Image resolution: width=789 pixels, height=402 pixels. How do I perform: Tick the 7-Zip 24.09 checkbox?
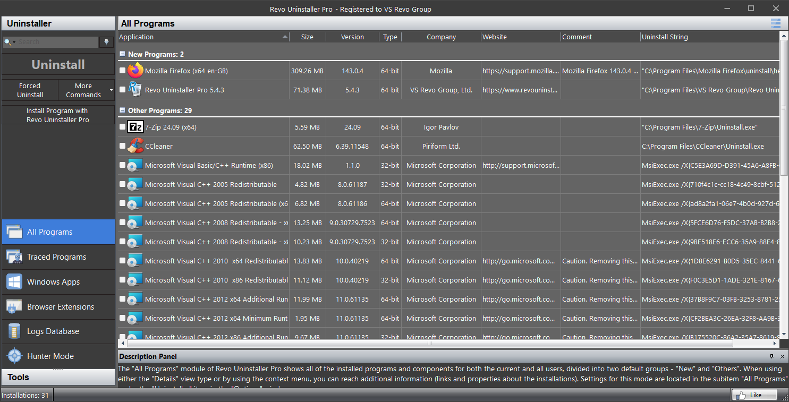point(123,127)
